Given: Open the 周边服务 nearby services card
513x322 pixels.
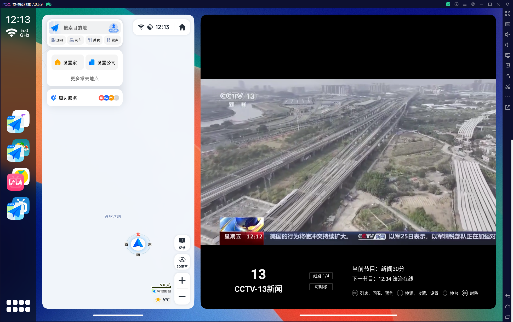Looking at the screenshot, I should click(x=84, y=98).
